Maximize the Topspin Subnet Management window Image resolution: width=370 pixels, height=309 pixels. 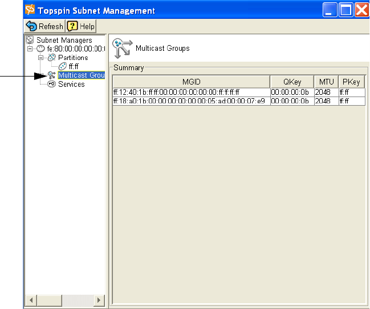pyautogui.click(x=345, y=10)
